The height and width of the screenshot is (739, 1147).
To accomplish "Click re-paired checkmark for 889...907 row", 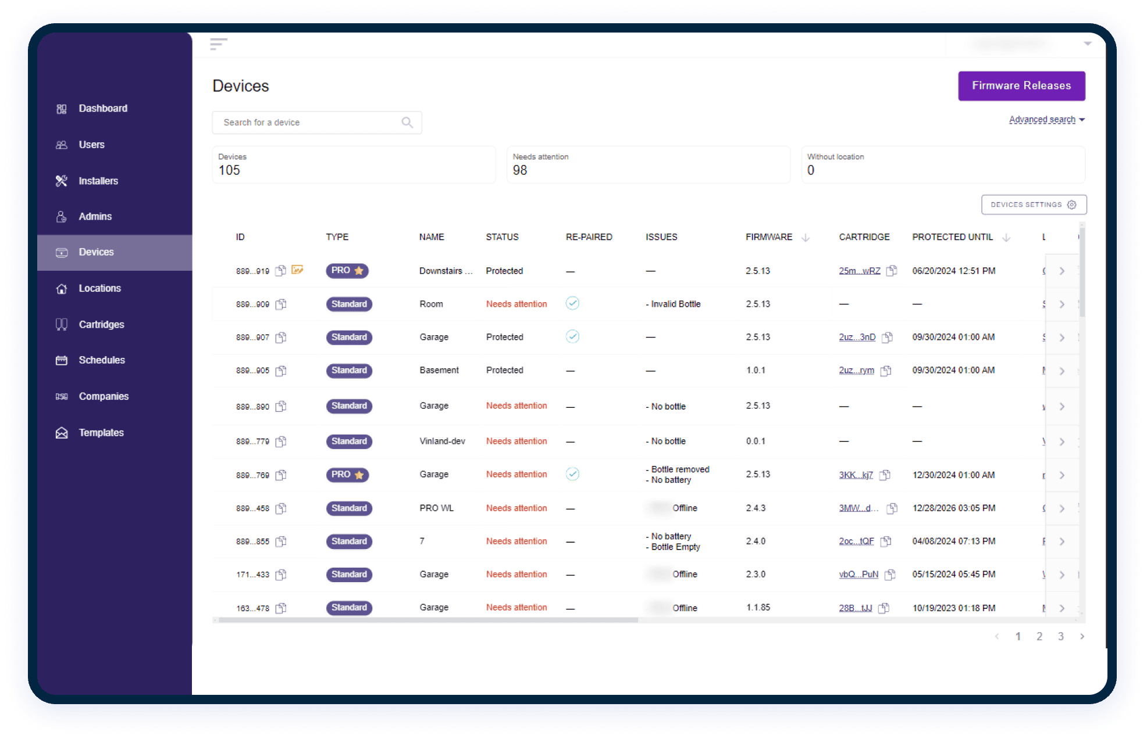I will [x=572, y=336].
